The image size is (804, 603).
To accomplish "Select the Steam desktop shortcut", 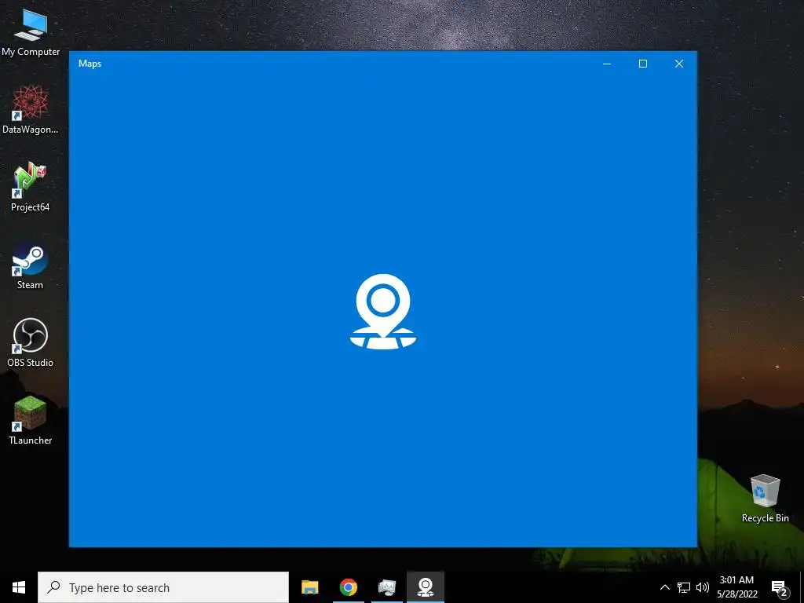I will click(31, 266).
